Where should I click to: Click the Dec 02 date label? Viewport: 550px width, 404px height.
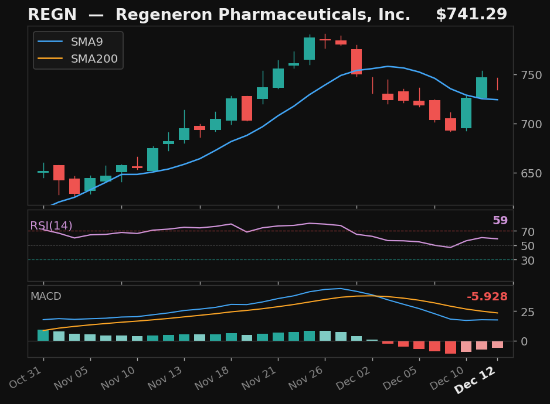tap(353, 378)
